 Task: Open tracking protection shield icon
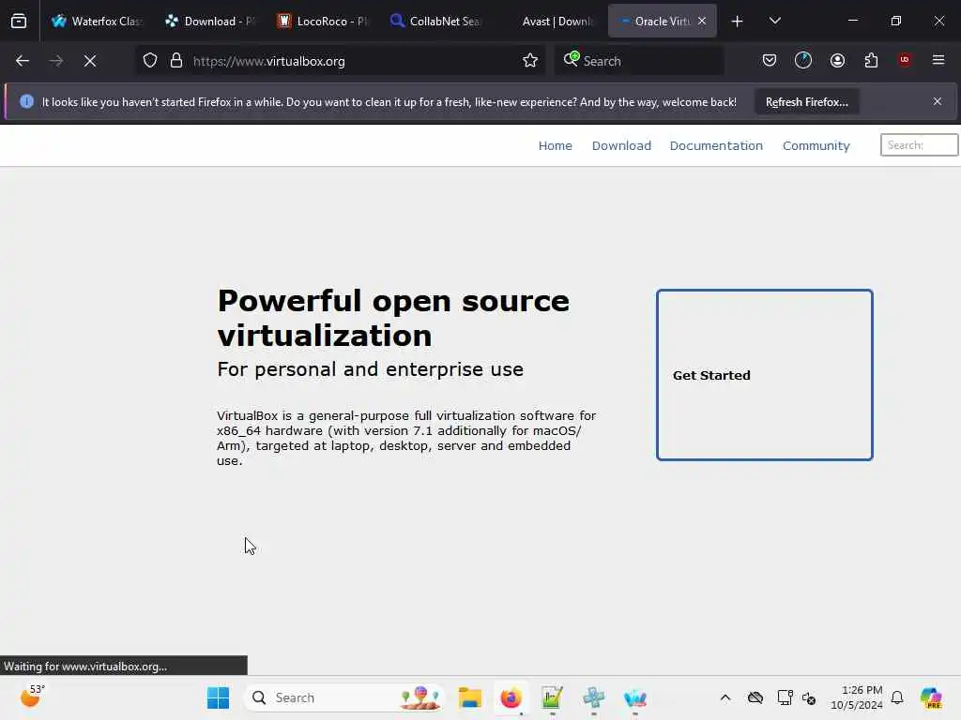pyautogui.click(x=150, y=61)
